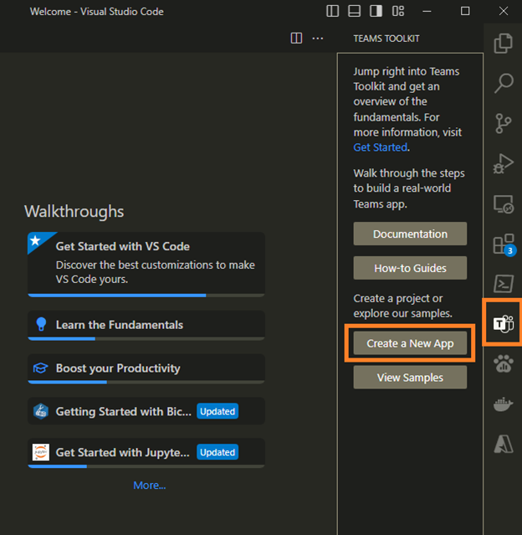This screenshot has height=535, width=522.
Task: Open Get Started with Jupyter walkthrough
Action: [146, 453]
